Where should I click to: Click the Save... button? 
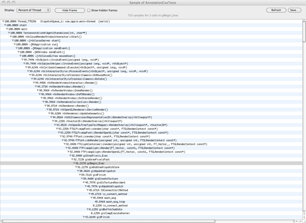[295, 10]
